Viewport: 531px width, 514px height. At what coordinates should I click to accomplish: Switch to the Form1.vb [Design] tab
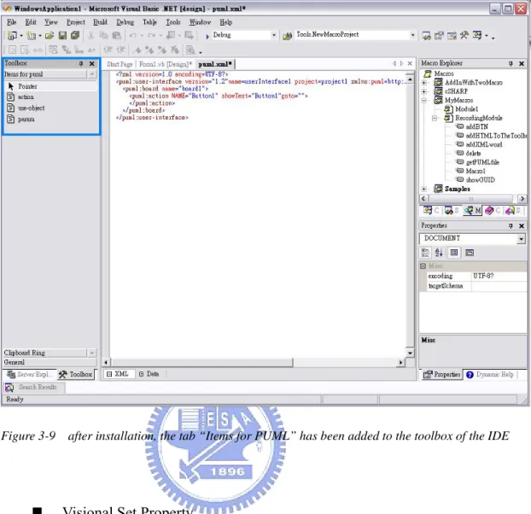coord(166,64)
